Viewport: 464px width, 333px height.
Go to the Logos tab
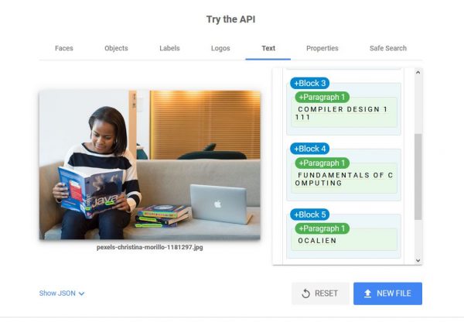pos(220,48)
